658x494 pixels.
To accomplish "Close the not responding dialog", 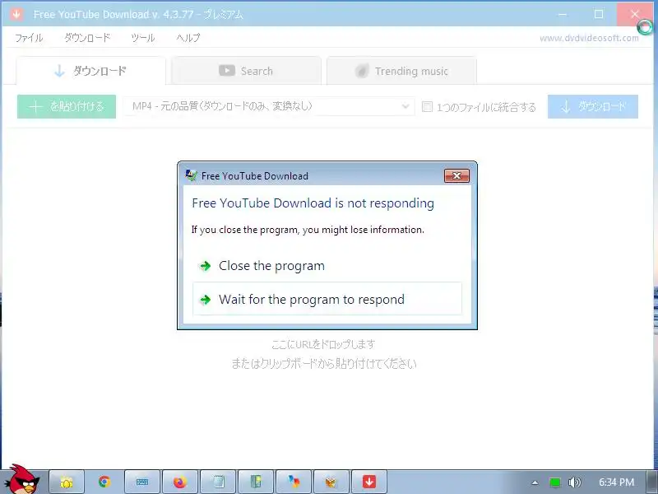I will (456, 175).
